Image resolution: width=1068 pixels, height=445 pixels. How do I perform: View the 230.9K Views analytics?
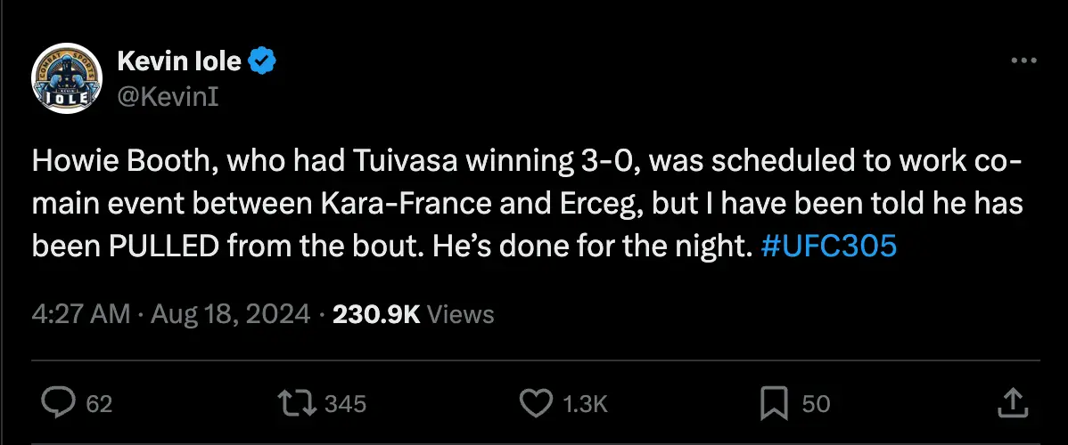(413, 314)
